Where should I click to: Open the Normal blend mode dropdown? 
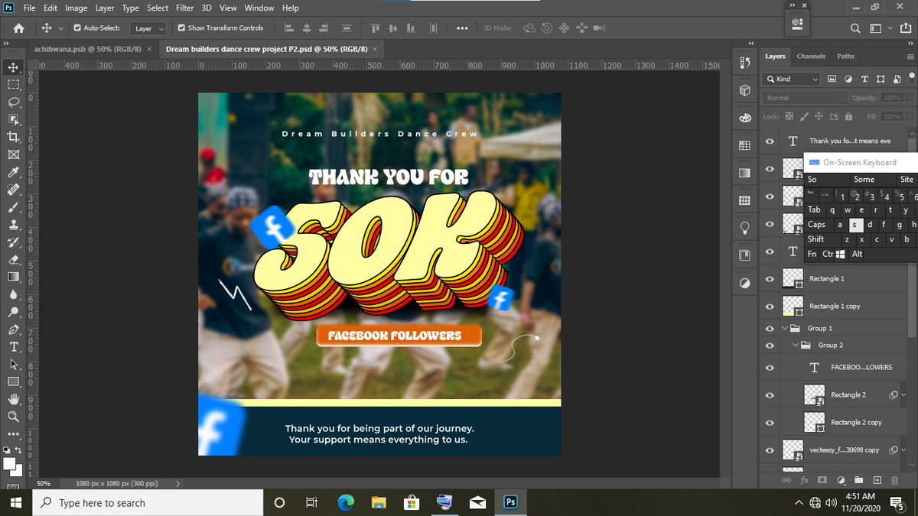(806, 98)
